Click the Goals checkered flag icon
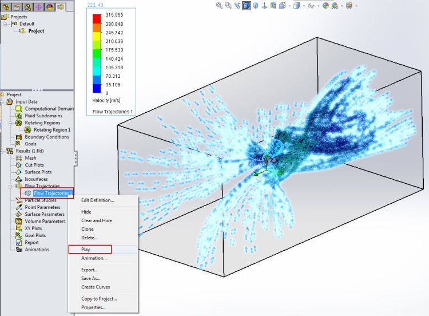The width and height of the screenshot is (429, 316). click(x=18, y=144)
